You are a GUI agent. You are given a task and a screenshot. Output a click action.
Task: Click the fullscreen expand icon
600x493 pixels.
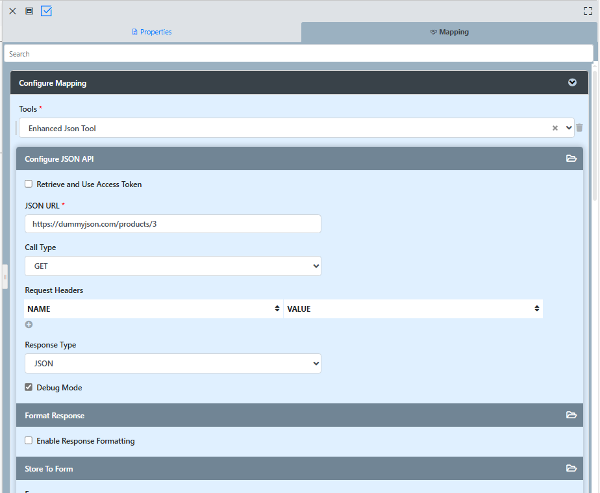coord(588,11)
